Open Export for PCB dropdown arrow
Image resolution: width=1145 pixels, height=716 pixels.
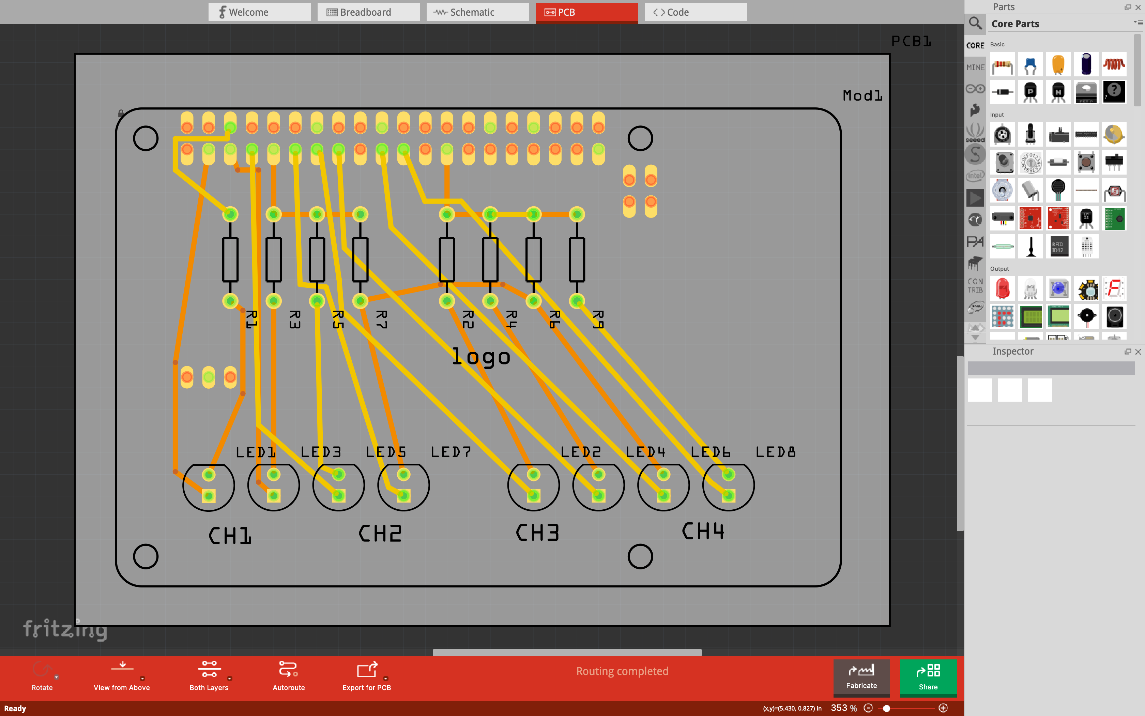pos(386,678)
